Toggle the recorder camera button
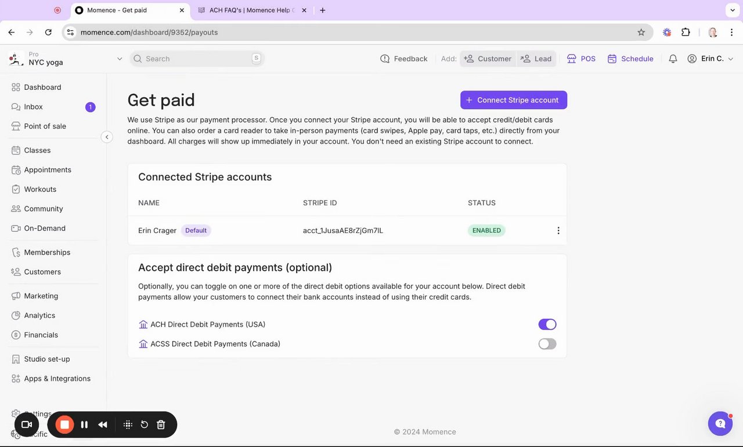The height and width of the screenshot is (447, 743). pyautogui.click(x=26, y=424)
